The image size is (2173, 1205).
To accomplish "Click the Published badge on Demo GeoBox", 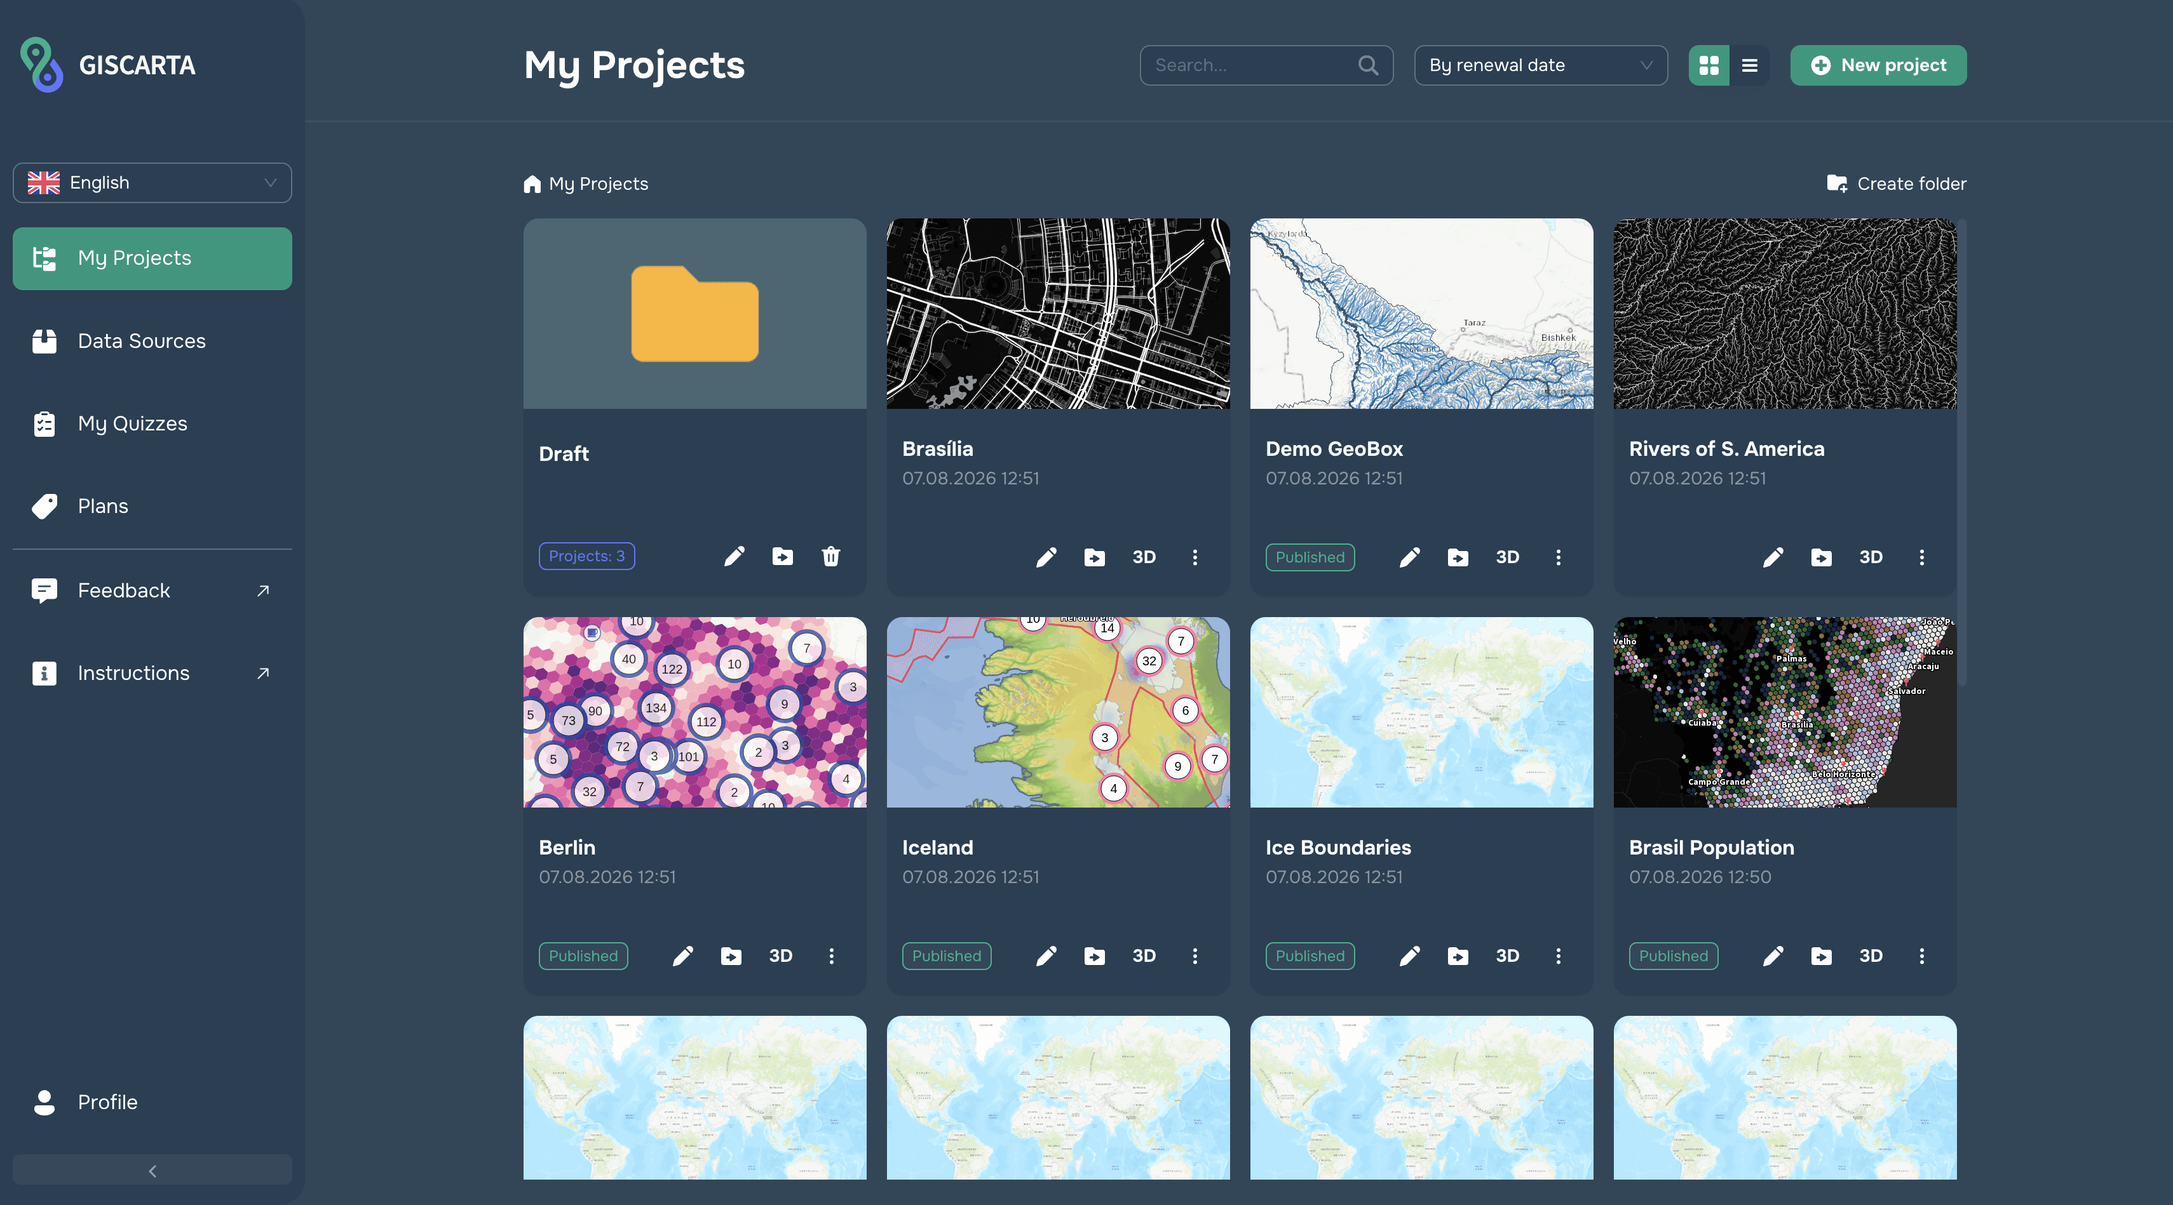I will pyautogui.click(x=1310, y=557).
